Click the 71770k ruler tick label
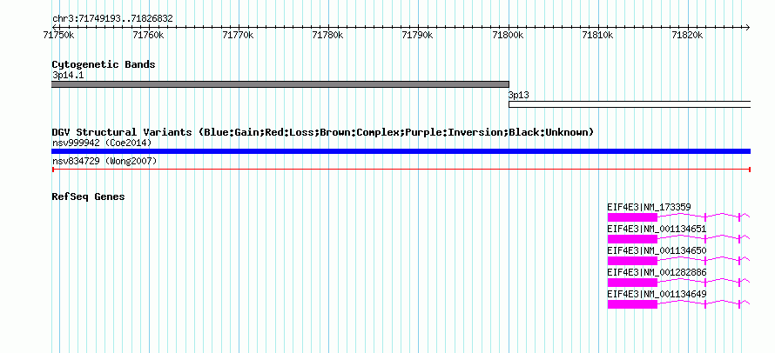This screenshot has height=353, width=775. 239,35
